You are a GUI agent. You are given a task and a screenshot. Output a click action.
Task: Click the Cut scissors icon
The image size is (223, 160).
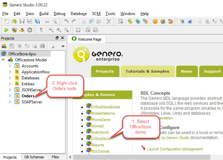click(x=83, y=21)
